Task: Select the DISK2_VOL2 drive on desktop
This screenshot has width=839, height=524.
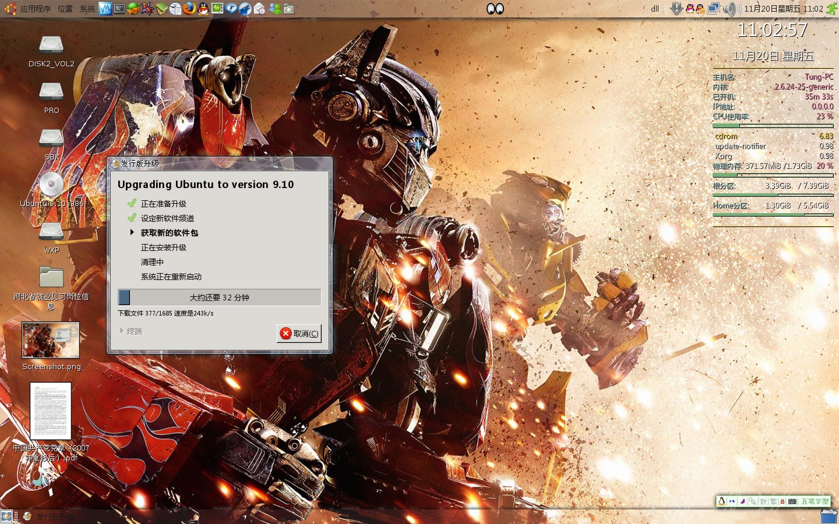Action: click(51, 45)
